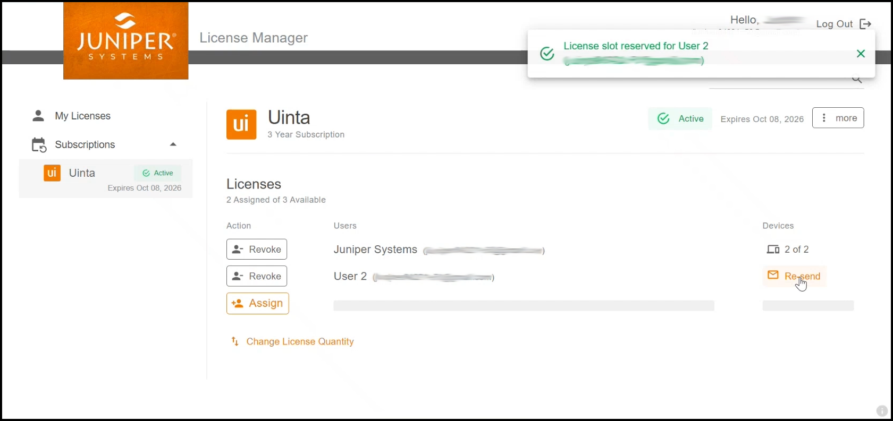Screen dimensions: 893x421
Task: Open Change License Quantity link
Action: coord(300,341)
